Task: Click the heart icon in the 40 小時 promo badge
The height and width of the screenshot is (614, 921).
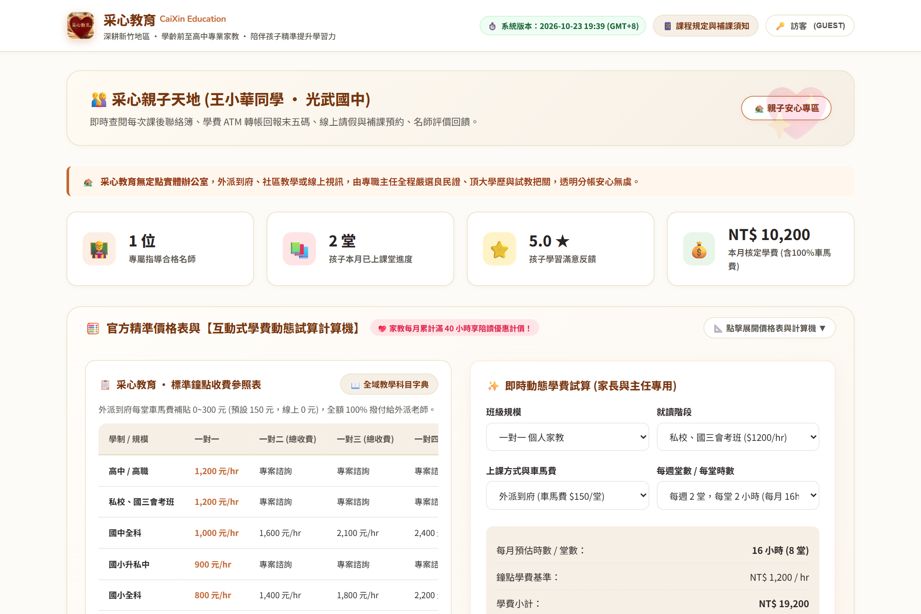Action: tap(382, 328)
